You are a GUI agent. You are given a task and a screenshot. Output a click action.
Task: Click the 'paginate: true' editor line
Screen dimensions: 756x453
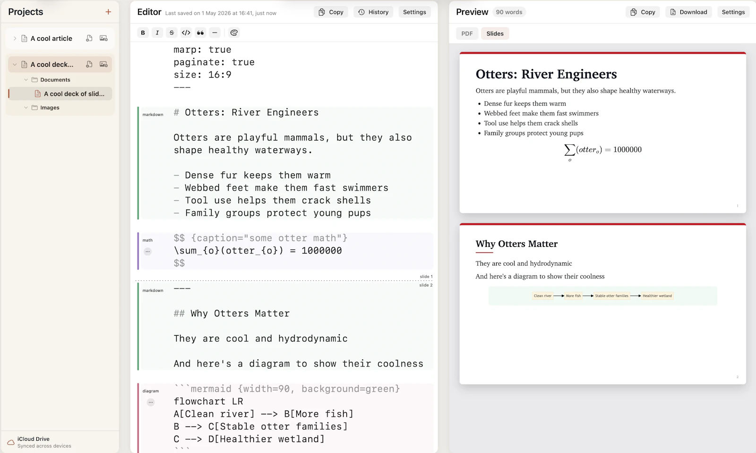click(x=214, y=62)
